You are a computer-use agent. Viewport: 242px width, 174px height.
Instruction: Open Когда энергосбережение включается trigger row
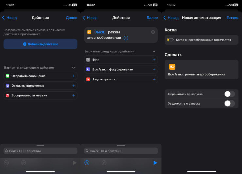coord(201,40)
